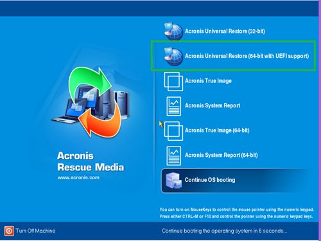Viewport: 321px width, 241px height.
Task: Click the Acronis True Image (64-bit) squares icon
Action: (173, 131)
